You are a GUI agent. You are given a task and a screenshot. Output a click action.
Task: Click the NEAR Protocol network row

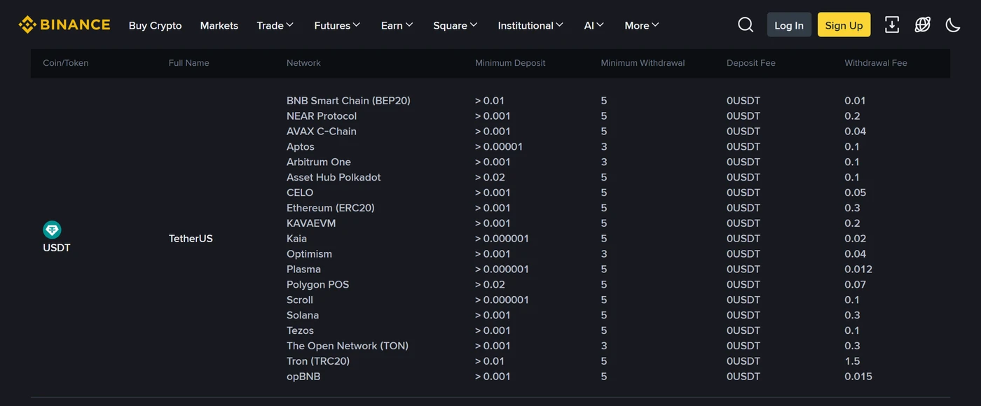click(x=322, y=116)
